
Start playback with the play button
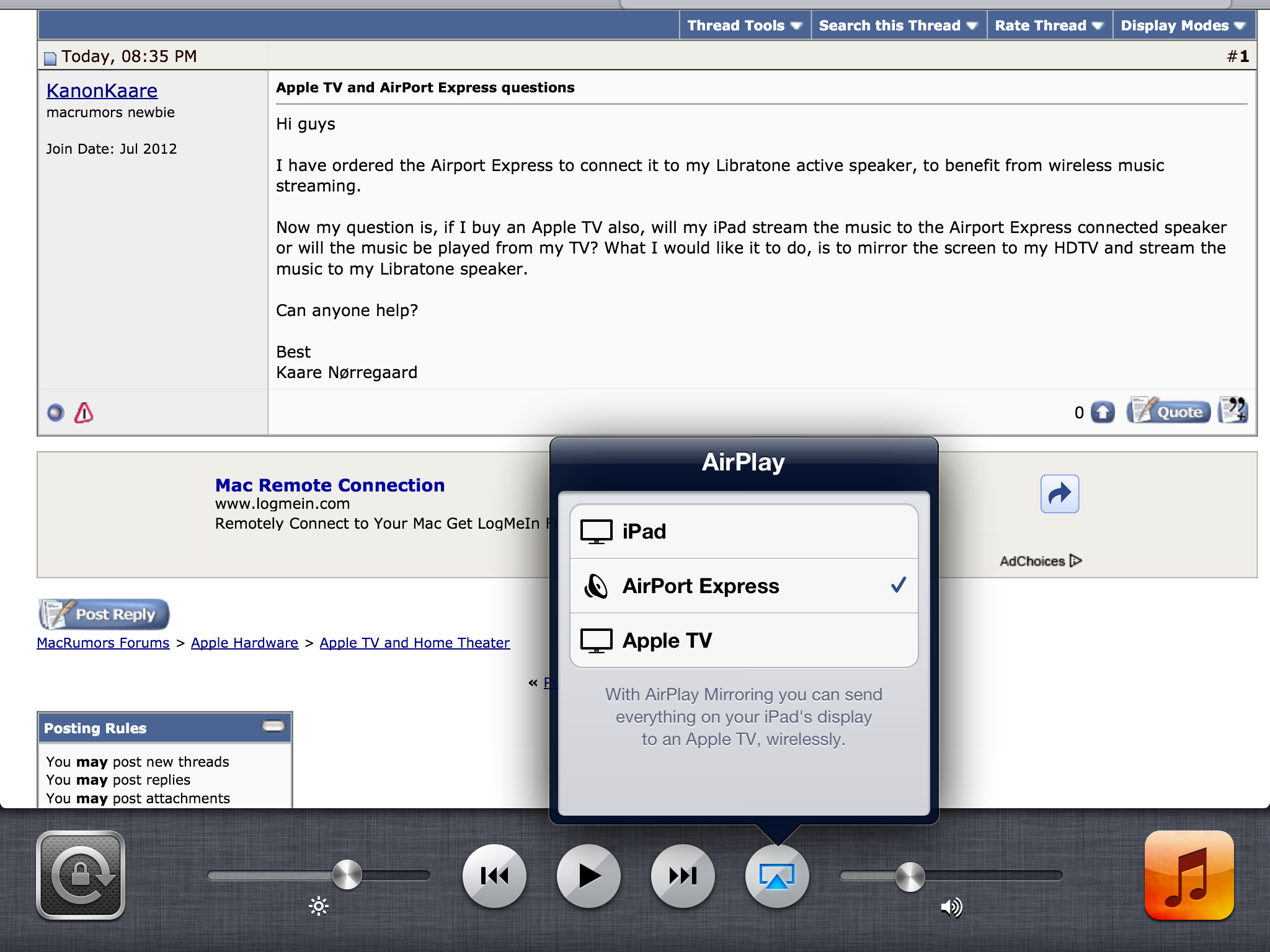(588, 876)
